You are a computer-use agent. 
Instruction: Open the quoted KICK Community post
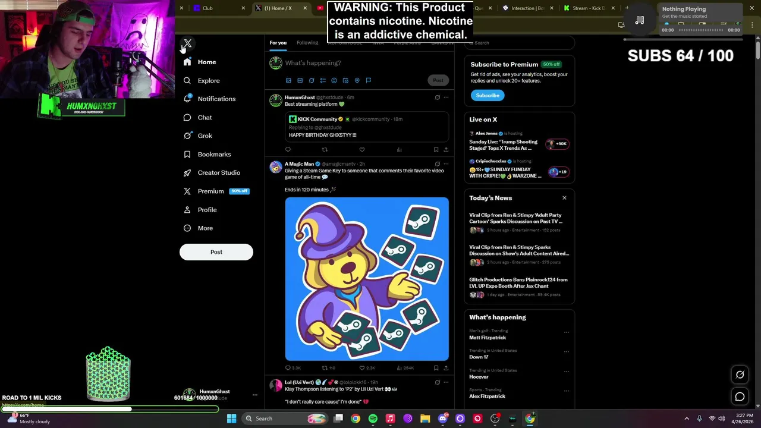pyautogui.click(x=367, y=127)
